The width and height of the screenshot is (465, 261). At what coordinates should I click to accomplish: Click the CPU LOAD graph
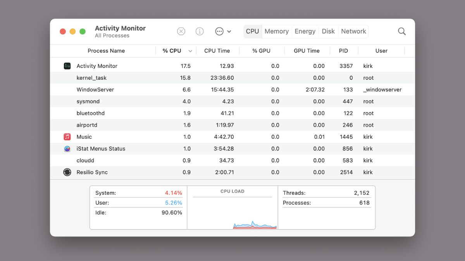[232, 208]
